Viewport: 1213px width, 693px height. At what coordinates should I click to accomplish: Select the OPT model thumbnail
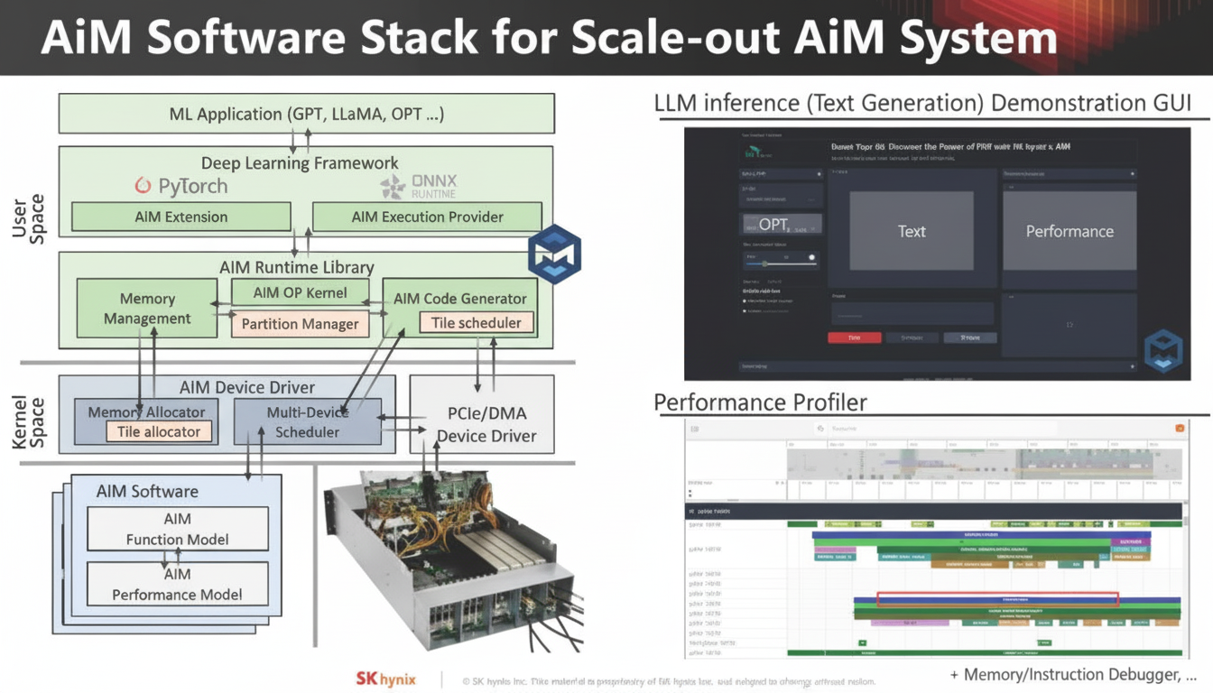coord(781,224)
